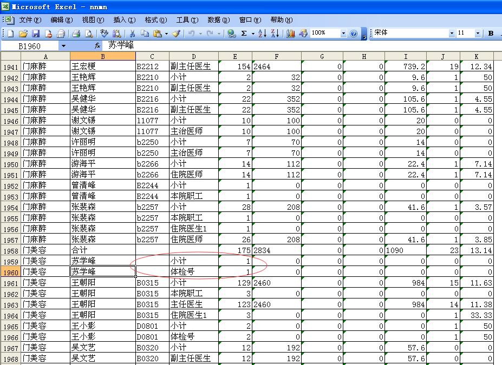
Task: Launch the Chart Wizard icon
Action: click(290, 33)
